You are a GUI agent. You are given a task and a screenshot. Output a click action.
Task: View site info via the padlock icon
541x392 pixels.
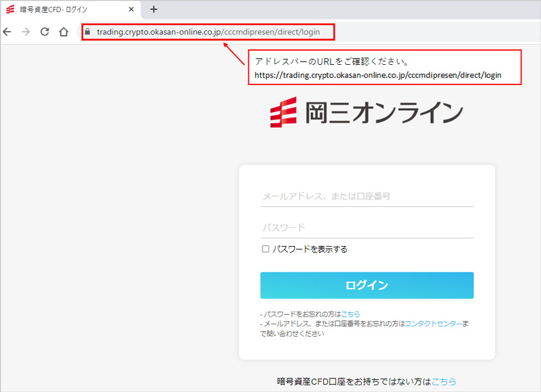pyautogui.click(x=88, y=32)
